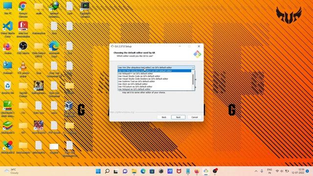Open the colorful BlueStacks X desktop icon

[8, 147]
